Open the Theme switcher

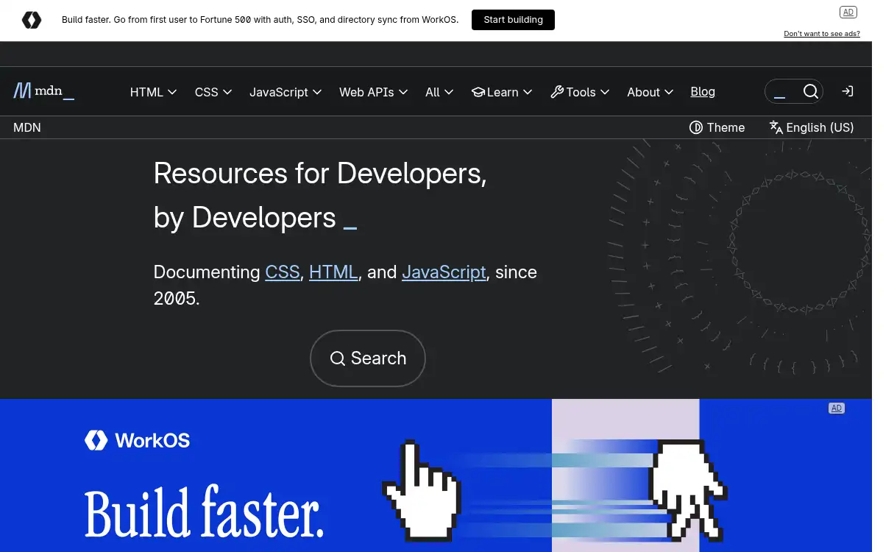[x=717, y=127]
